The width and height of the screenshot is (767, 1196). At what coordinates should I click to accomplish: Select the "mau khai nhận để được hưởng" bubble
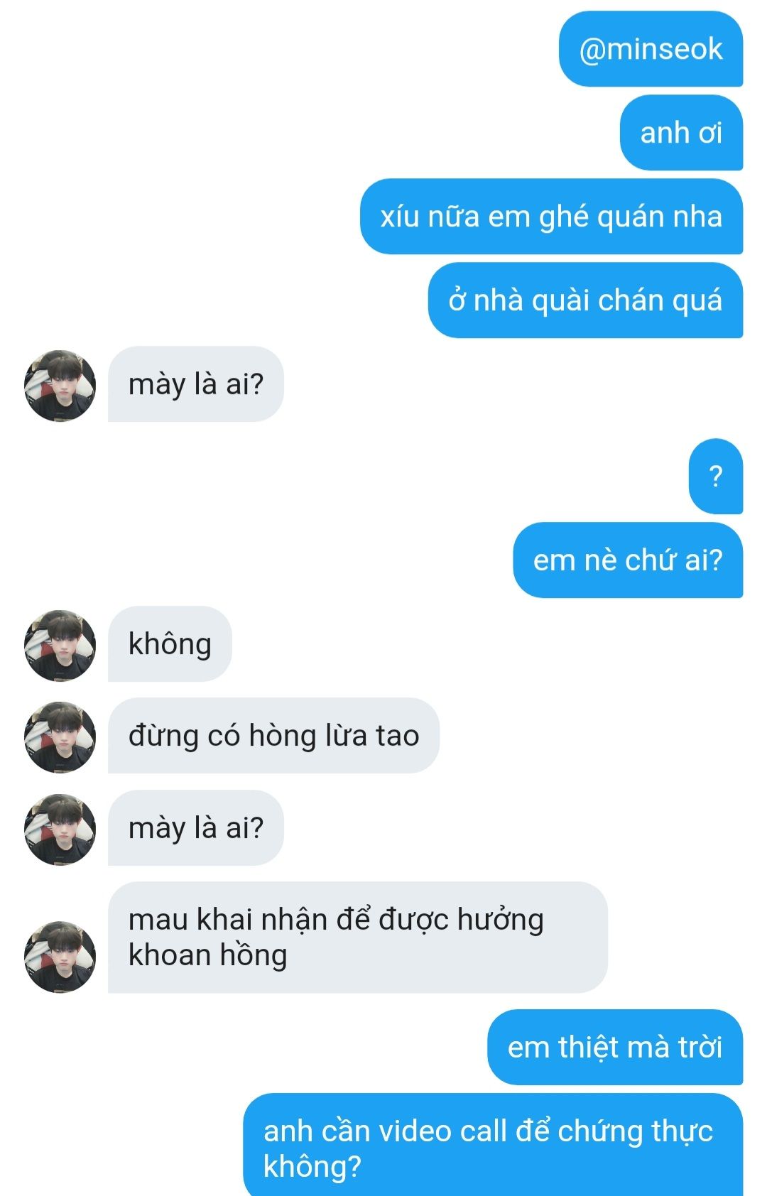pyautogui.click(x=358, y=937)
